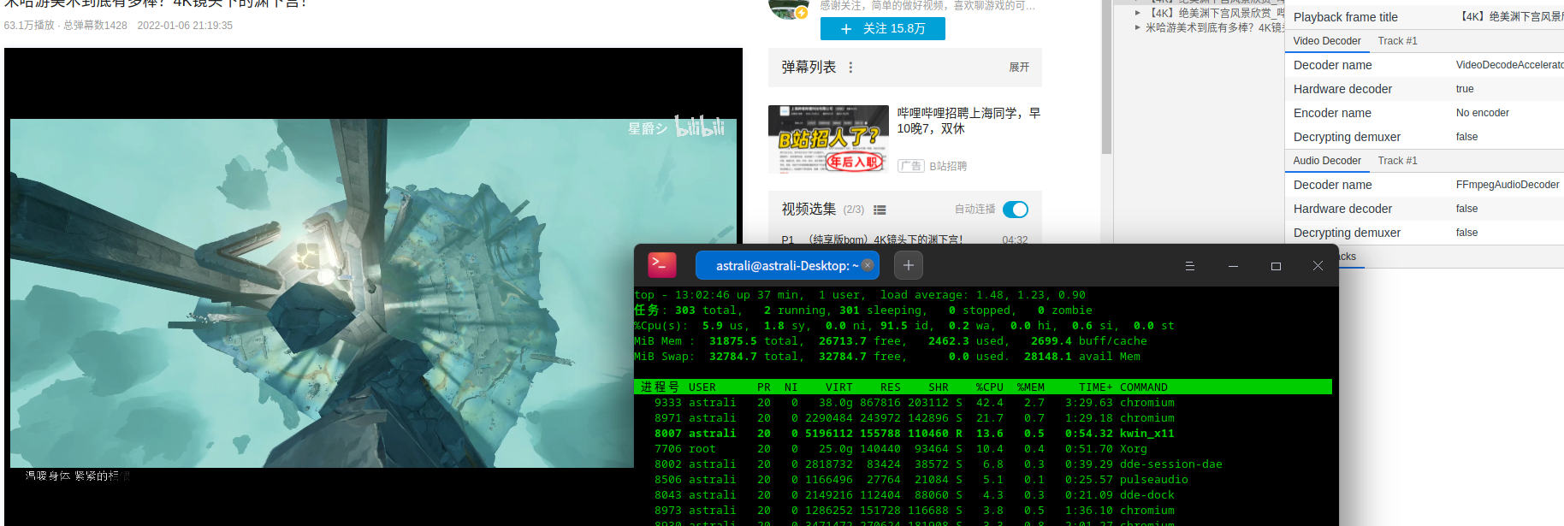Click process row 8971 chromium
The height and width of the screenshot is (526, 1564).
(x=983, y=418)
